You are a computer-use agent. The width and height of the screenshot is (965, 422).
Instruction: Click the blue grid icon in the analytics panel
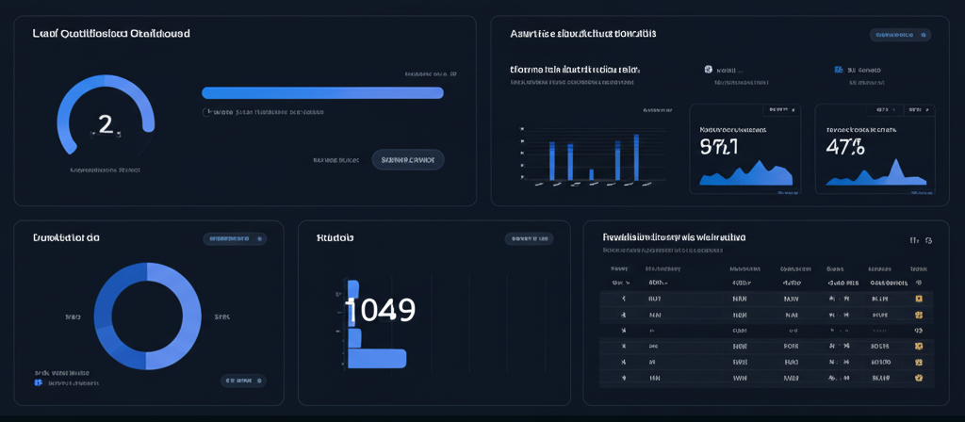pyautogui.click(x=839, y=70)
